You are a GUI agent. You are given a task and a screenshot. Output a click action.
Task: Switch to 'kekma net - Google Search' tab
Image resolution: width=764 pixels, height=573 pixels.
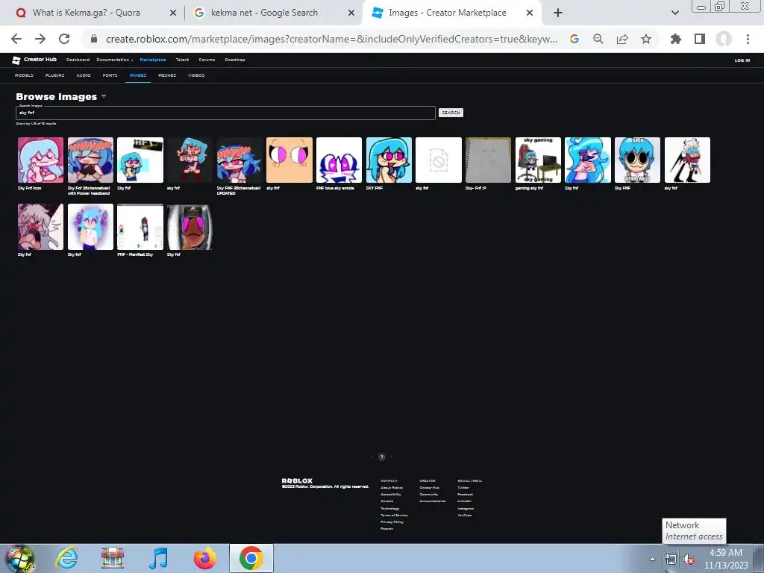[264, 13]
